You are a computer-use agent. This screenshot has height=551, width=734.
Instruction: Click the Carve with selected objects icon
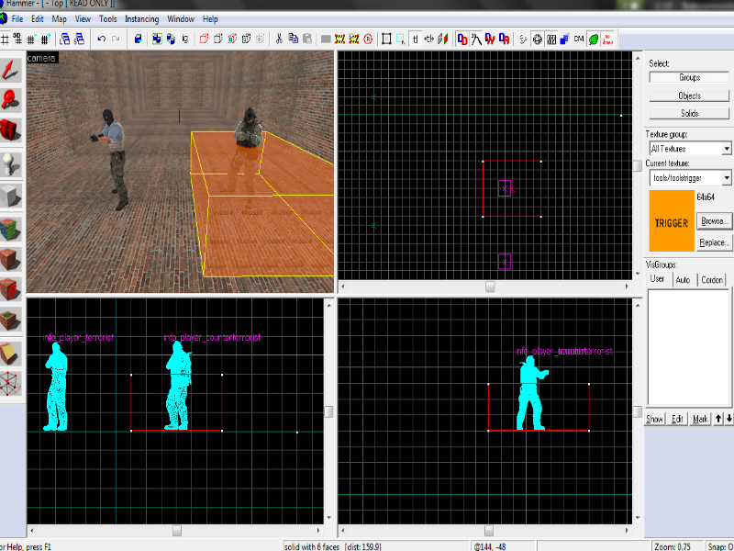(139, 39)
